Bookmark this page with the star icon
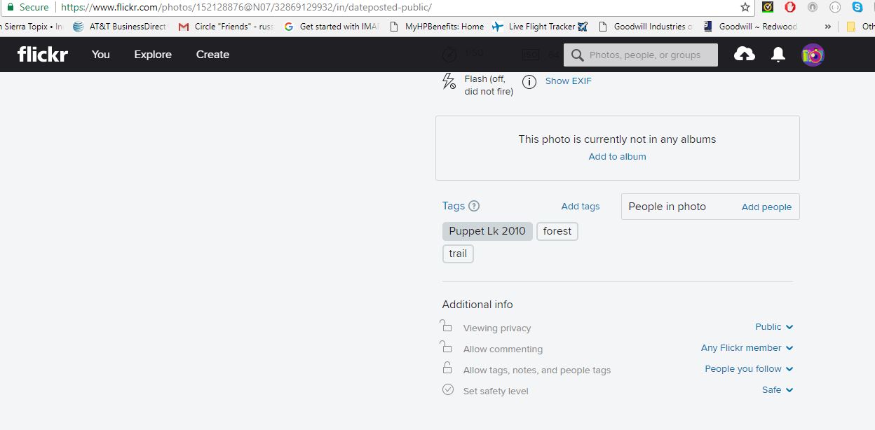This screenshot has width=875, height=430. (x=745, y=7)
